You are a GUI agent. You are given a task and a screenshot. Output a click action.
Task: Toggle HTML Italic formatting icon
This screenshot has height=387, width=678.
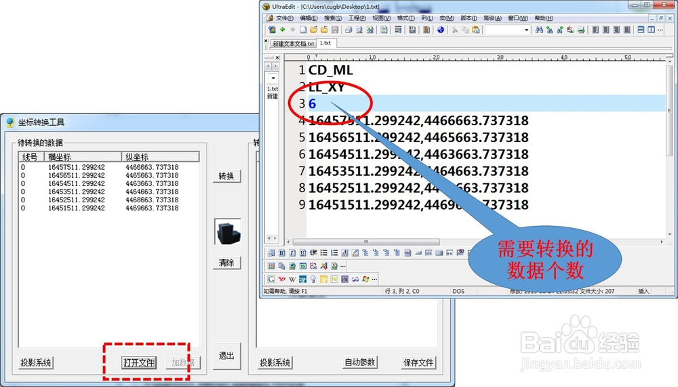click(x=292, y=253)
